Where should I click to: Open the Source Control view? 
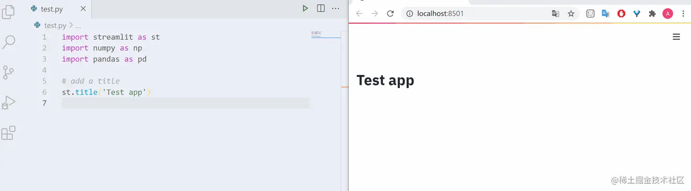point(8,72)
